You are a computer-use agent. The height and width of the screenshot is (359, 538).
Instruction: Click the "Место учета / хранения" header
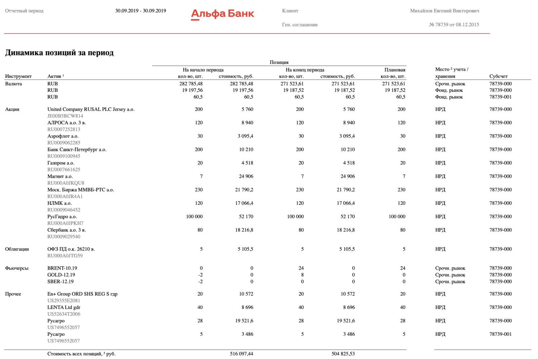pyautogui.click(x=452, y=73)
